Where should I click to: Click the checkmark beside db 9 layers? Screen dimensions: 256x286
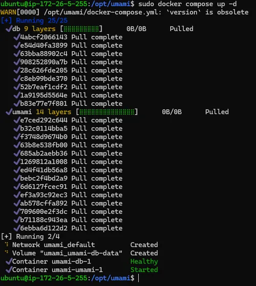9,29
